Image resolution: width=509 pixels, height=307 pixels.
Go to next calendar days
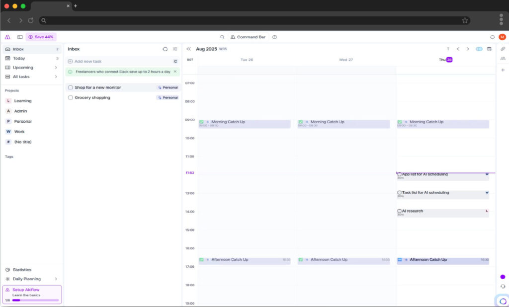coord(468,49)
